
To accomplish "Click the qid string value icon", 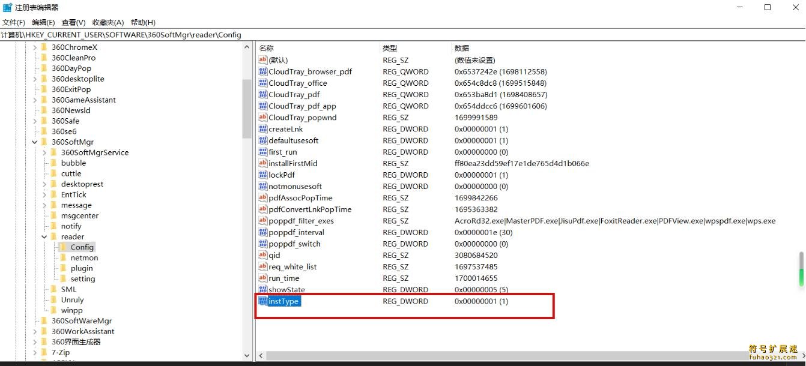I will click(262, 255).
